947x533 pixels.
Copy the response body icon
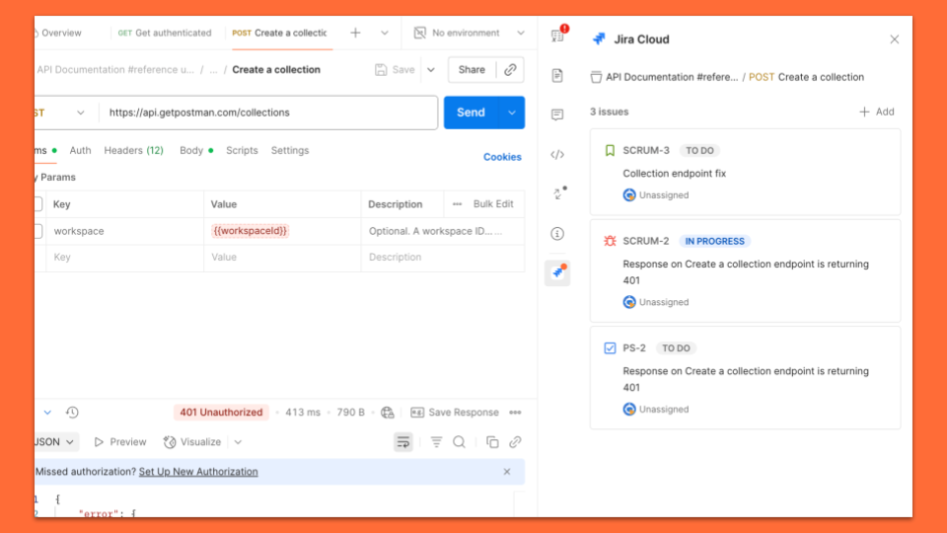(492, 442)
